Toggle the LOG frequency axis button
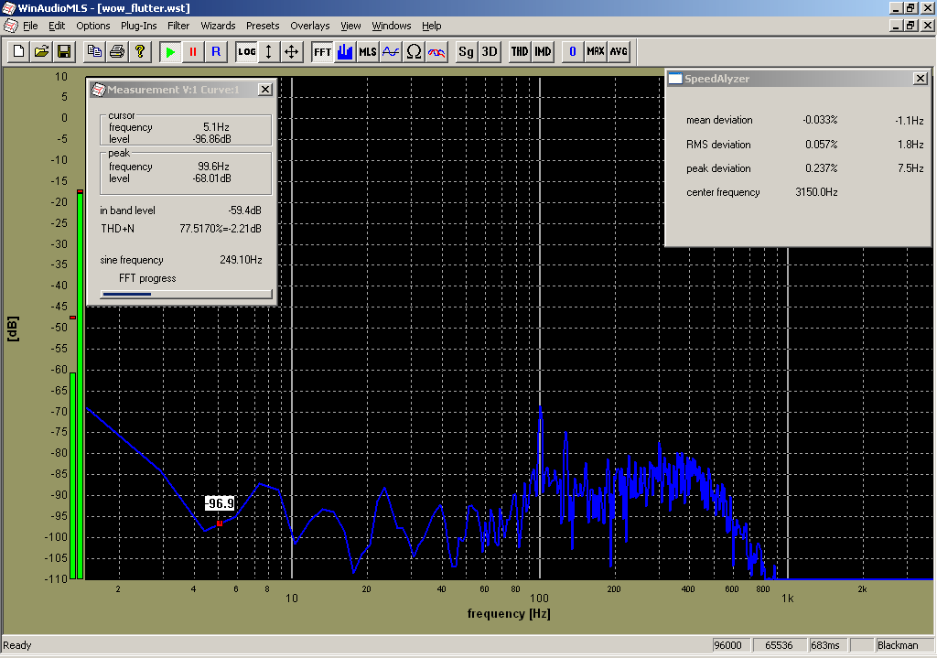 (247, 52)
